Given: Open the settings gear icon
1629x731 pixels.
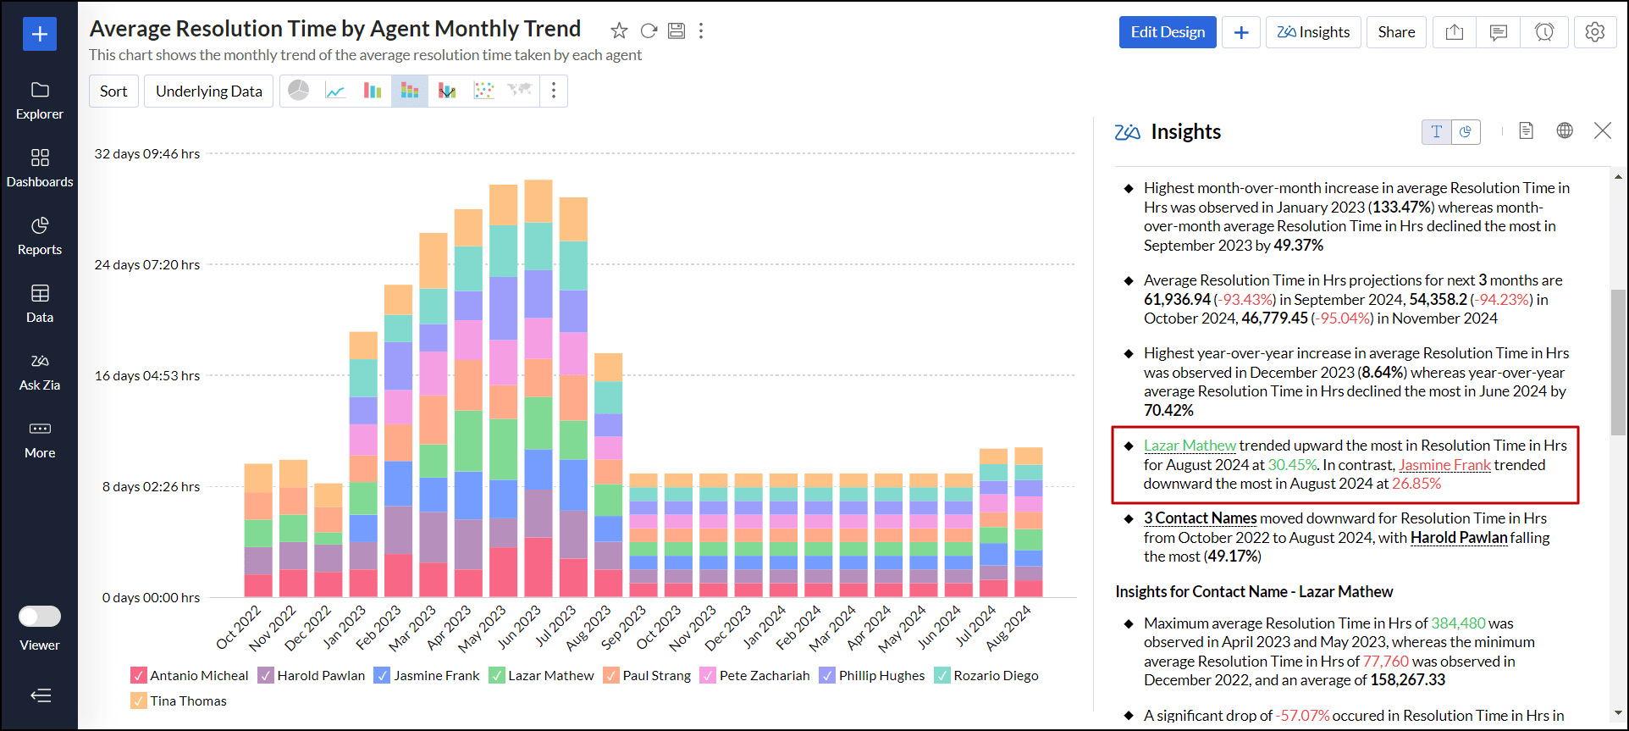Looking at the screenshot, I should pyautogui.click(x=1594, y=32).
